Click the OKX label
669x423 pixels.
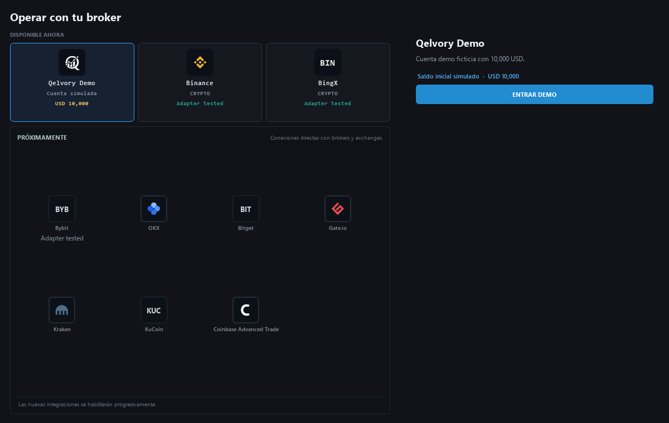coord(154,228)
